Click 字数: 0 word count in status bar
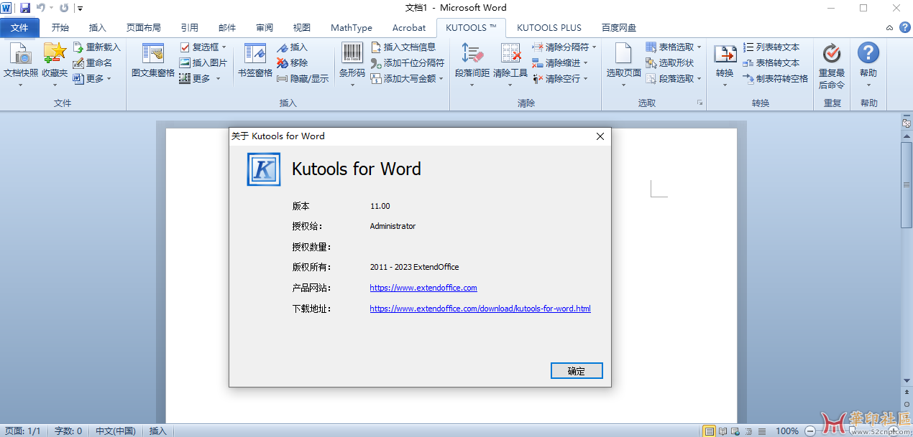The width and height of the screenshot is (913, 437). tap(68, 431)
